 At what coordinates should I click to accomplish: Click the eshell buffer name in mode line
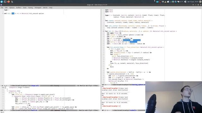[x=133, y=110]
